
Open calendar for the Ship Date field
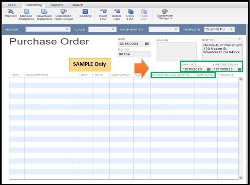pyautogui.click(x=209, y=69)
